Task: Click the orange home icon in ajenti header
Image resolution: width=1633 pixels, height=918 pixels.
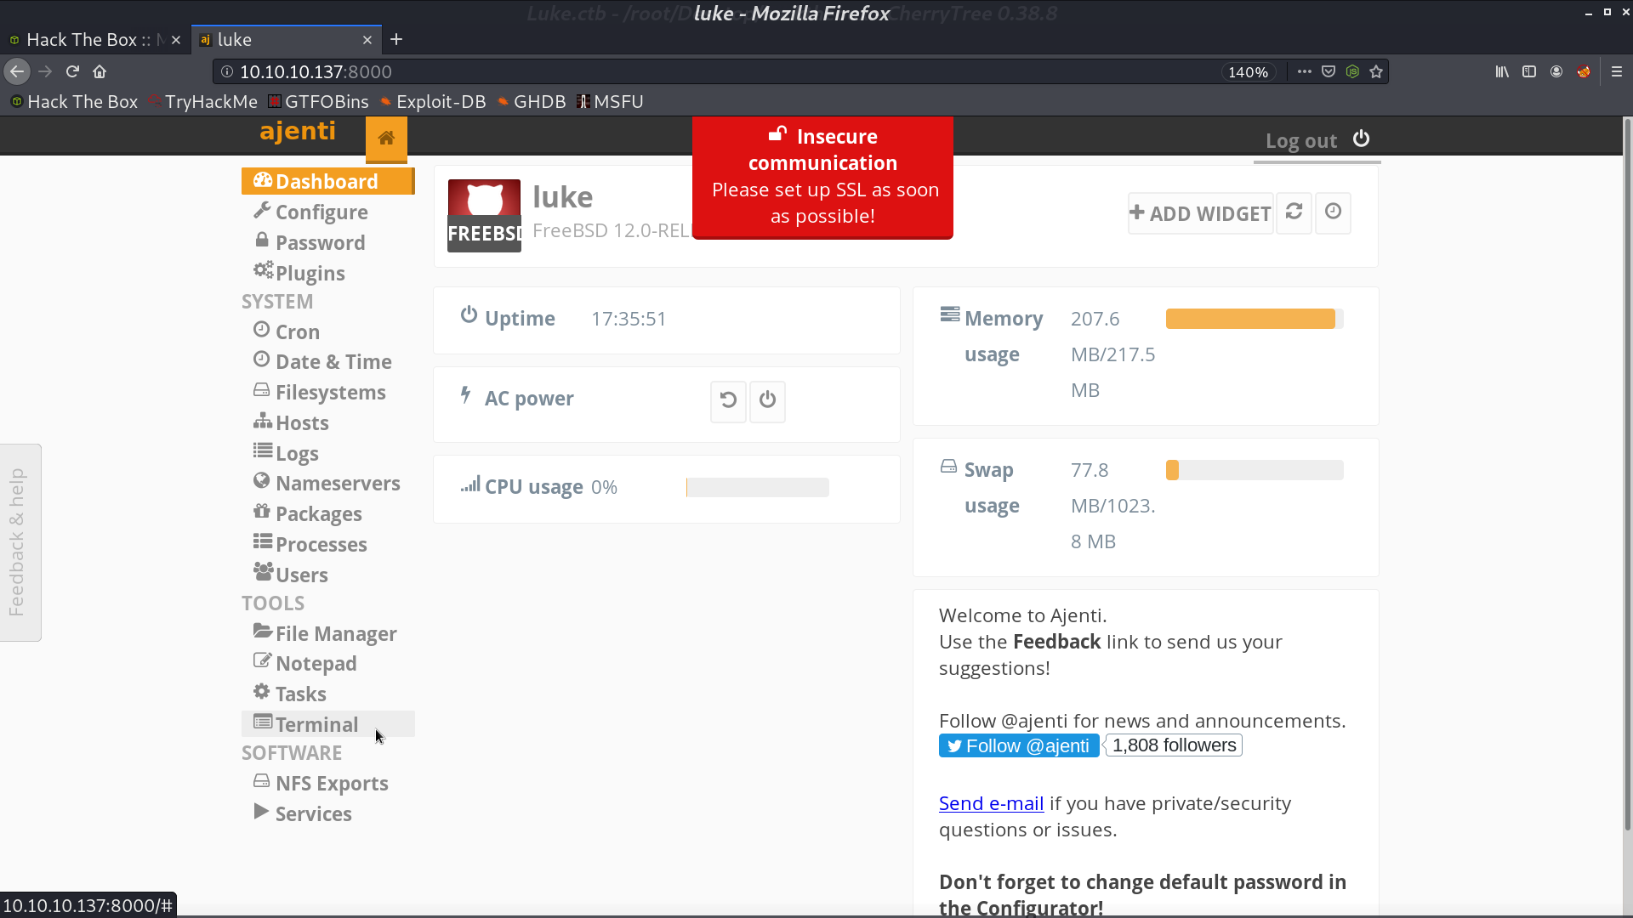Action: point(386,139)
